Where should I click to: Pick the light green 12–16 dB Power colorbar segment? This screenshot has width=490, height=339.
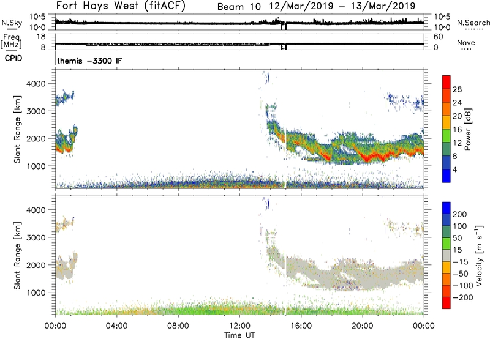[447, 135]
